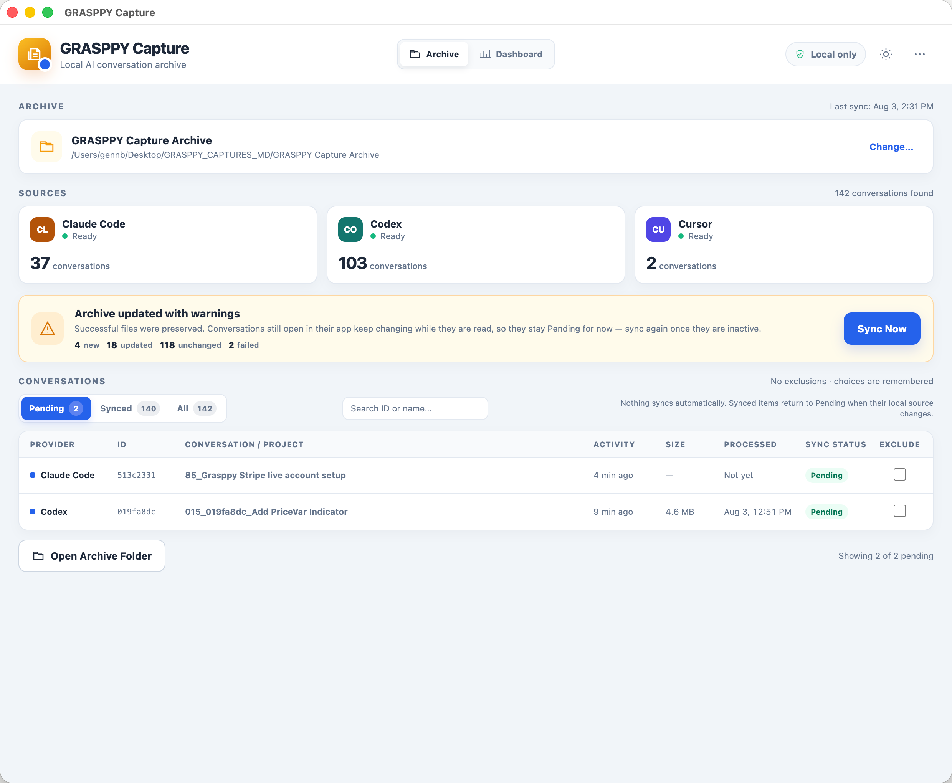Click the archive folder icon in archive card

pyautogui.click(x=47, y=147)
